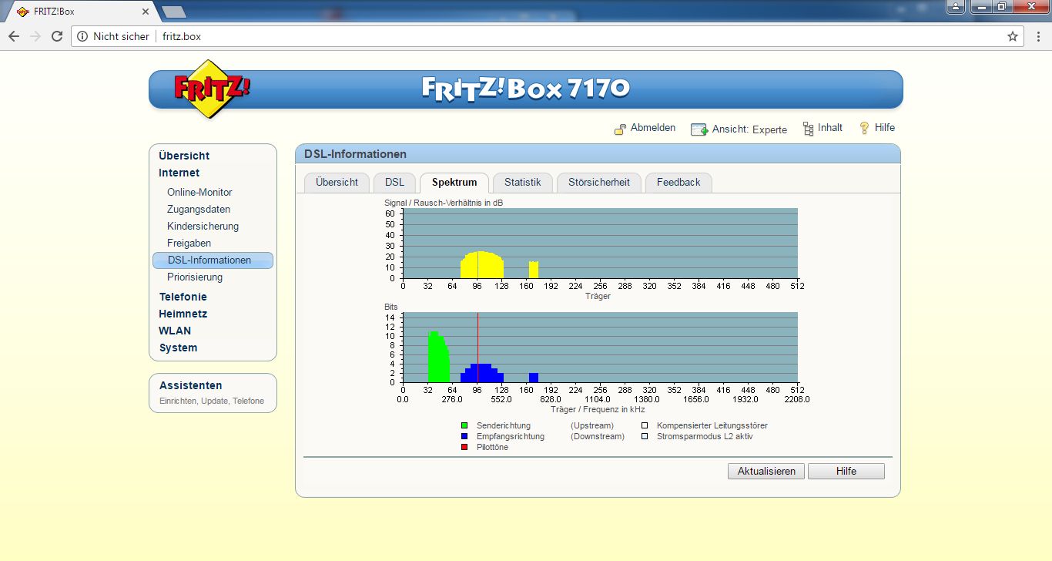Click the Kompensierter Leitungsstörer legend box
Viewport: 1052px width, 561px height.
(645, 425)
